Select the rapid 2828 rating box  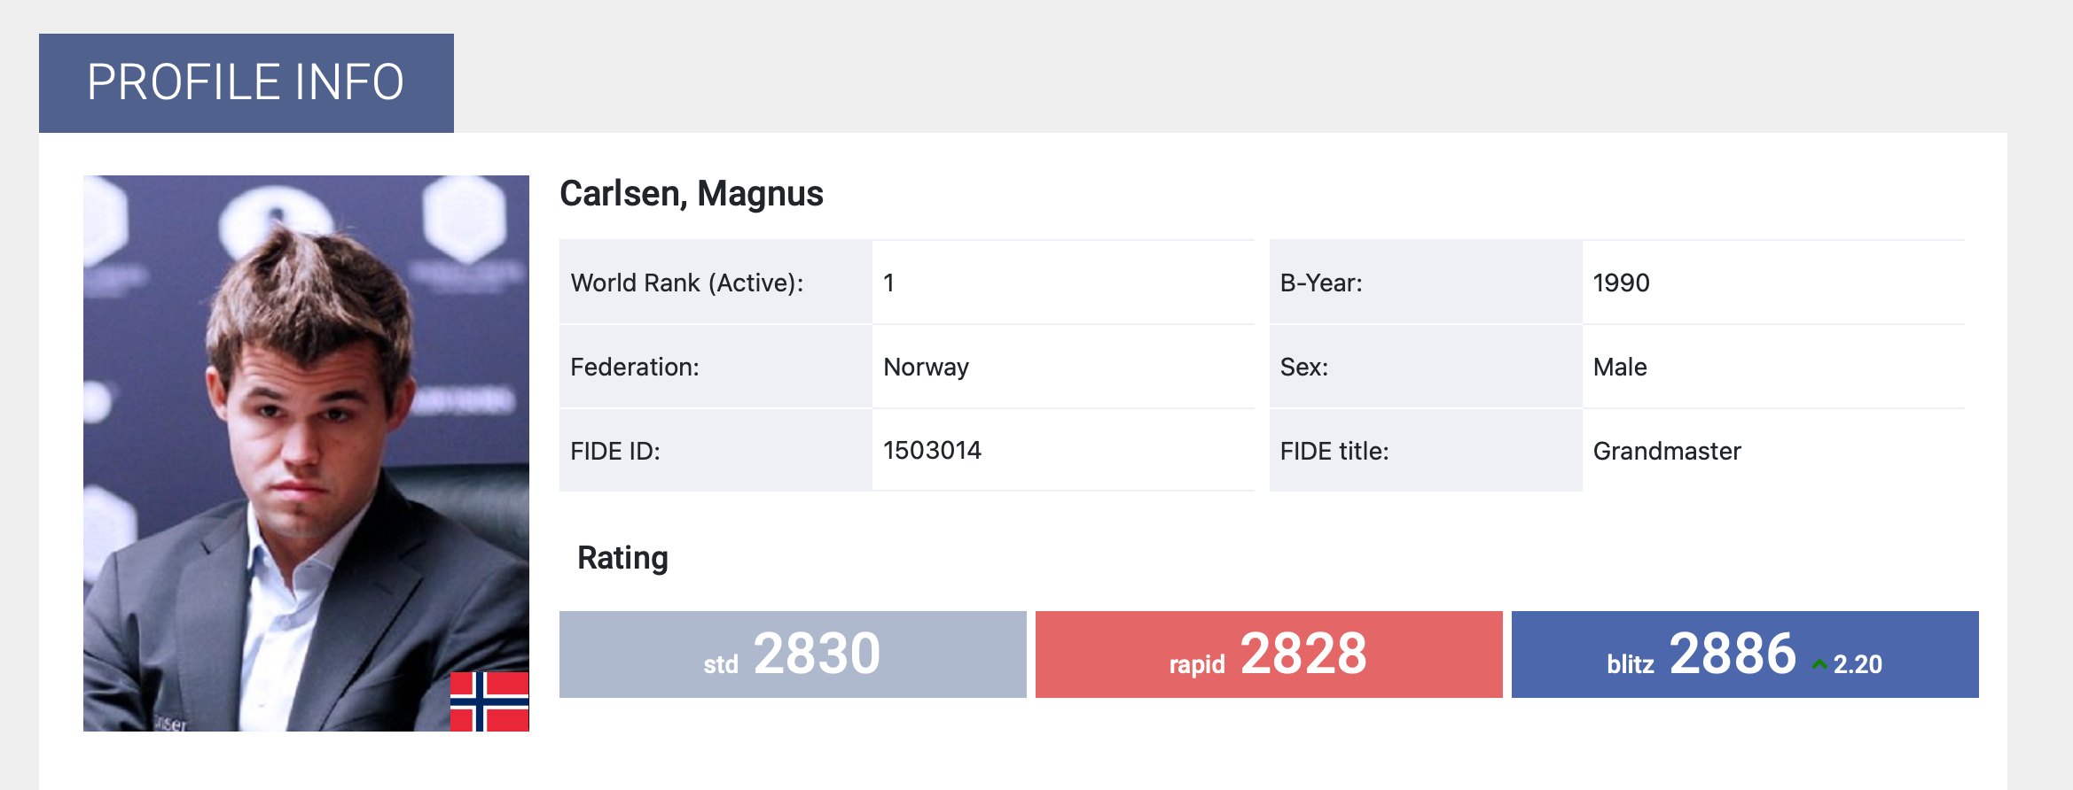[x=1269, y=654]
